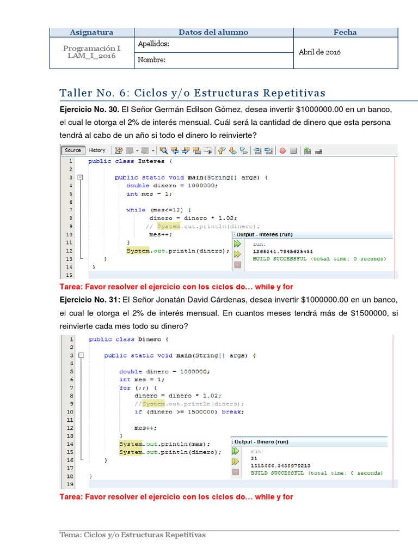
Task: Click the second green re-run arrow in Dinero output
Action: click(235, 462)
